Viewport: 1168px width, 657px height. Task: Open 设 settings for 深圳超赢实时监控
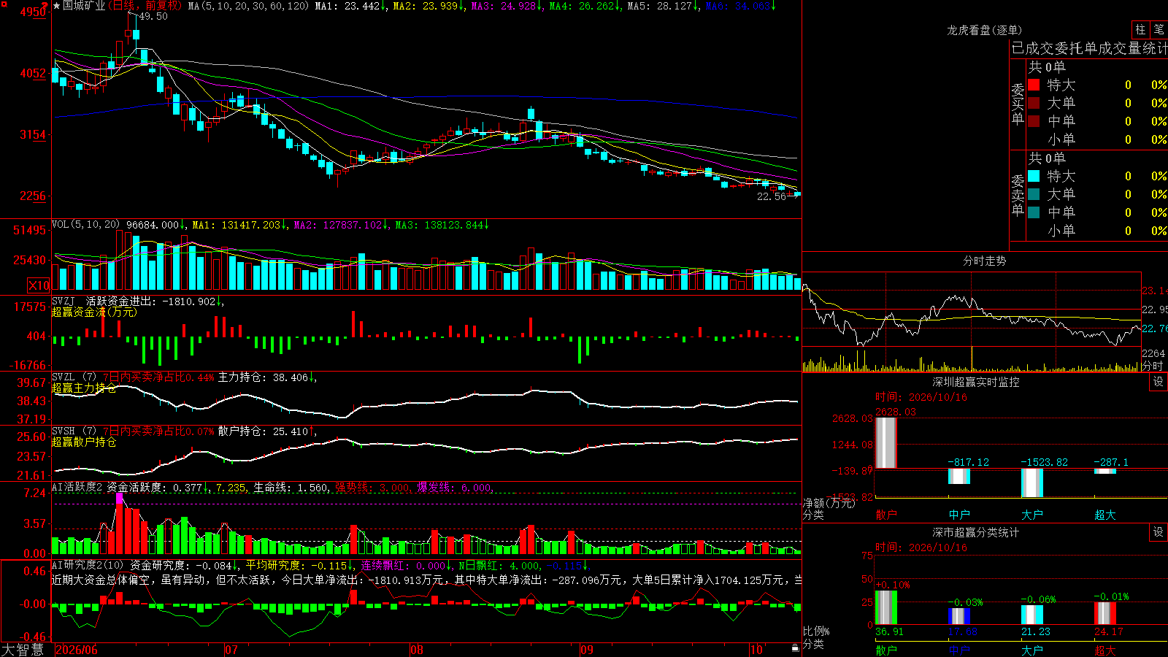coord(1159,382)
